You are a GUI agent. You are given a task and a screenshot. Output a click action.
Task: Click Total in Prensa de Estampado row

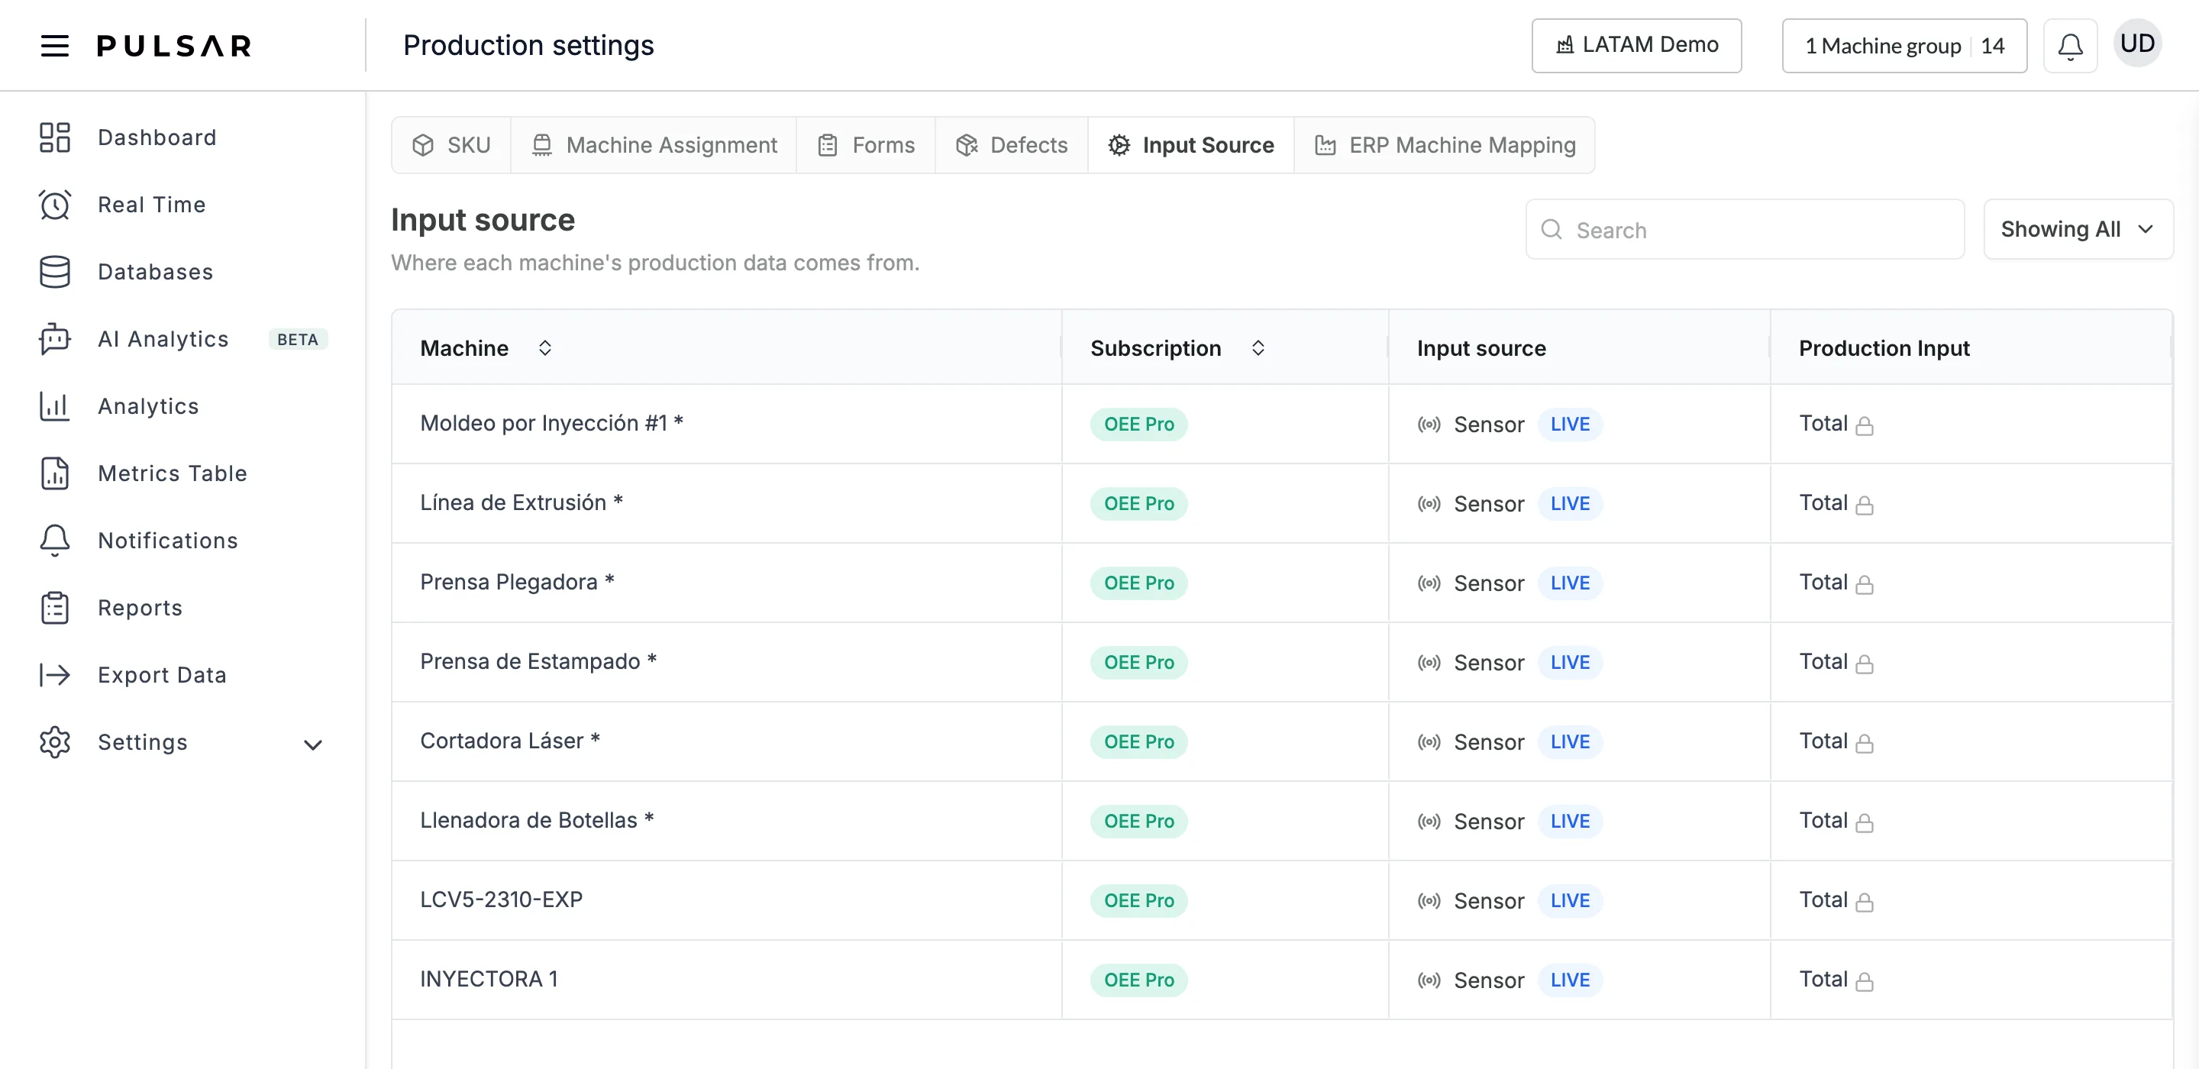1823,662
